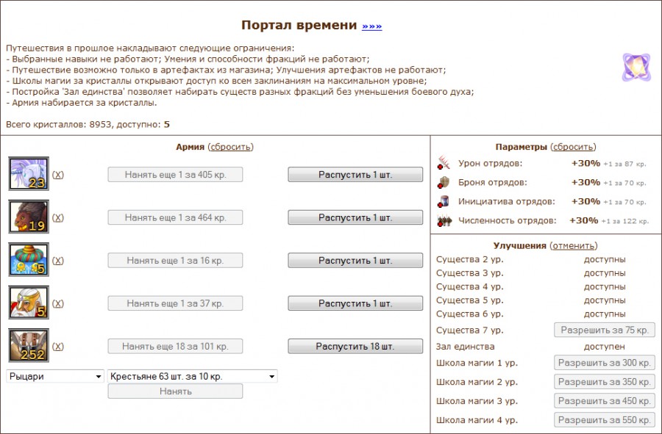
Task: Click the +1 за 122 кр. squad size upgrade
Action: [x=625, y=221]
